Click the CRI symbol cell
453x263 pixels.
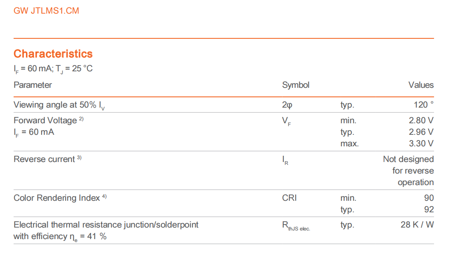point(289,198)
